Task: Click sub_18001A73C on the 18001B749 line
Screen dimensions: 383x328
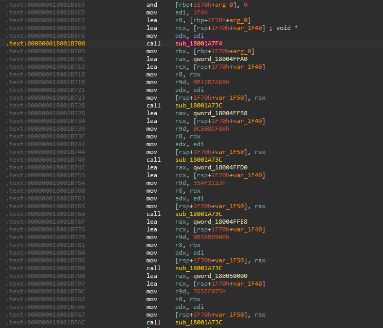Action: click(x=198, y=160)
